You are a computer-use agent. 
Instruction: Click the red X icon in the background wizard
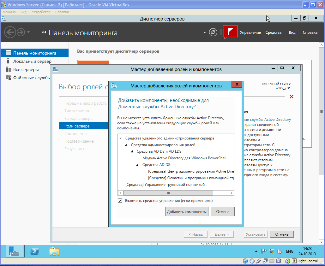(x=292, y=97)
